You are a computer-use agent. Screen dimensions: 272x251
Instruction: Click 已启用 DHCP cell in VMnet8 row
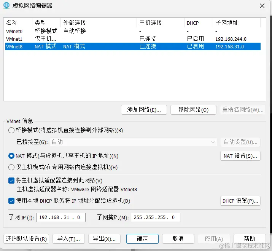tap(195, 46)
